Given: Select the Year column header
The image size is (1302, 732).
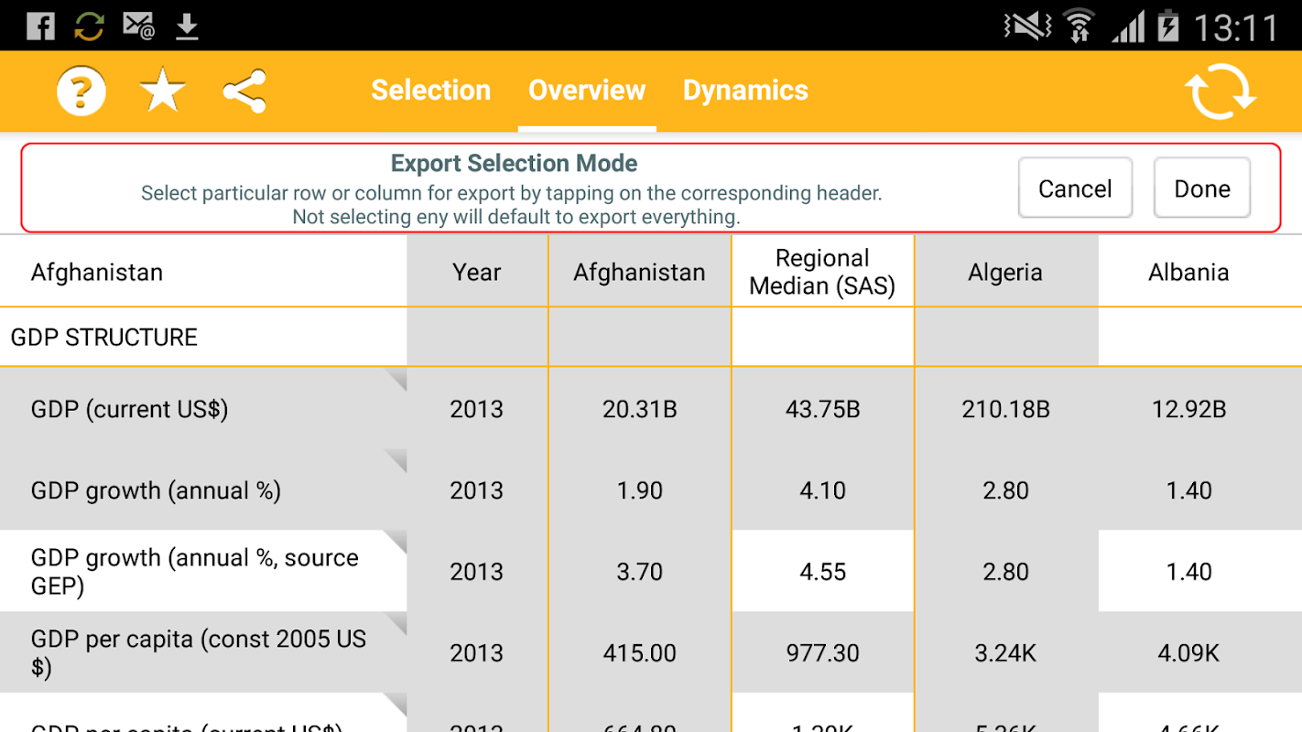Looking at the screenshot, I should click(477, 272).
